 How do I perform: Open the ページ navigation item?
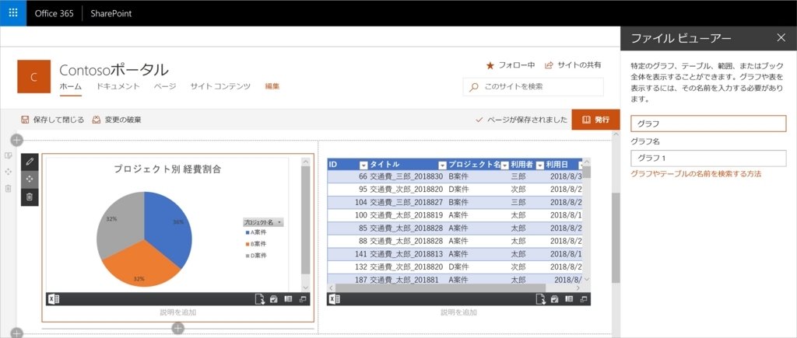tap(165, 87)
